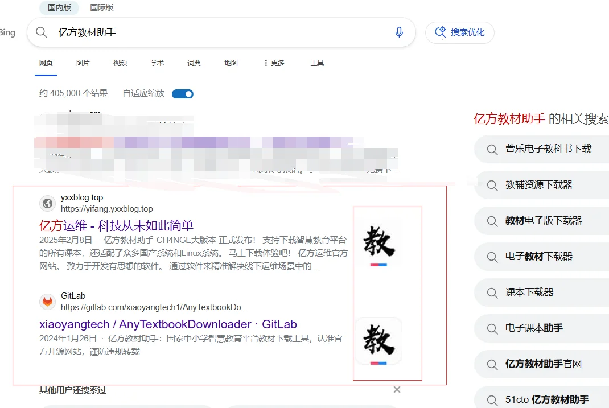Open the 网页 results tab
The image size is (609, 408).
coord(46,63)
